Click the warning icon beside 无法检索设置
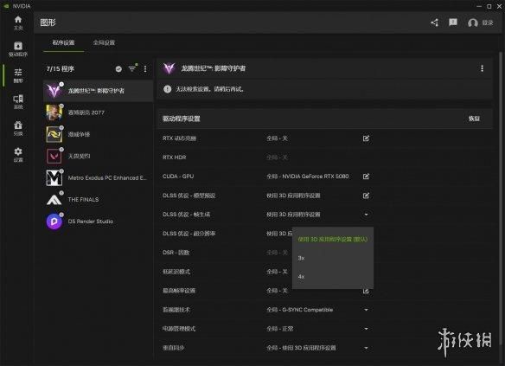Image resolution: width=505 pixels, height=366 pixels. [x=167, y=89]
